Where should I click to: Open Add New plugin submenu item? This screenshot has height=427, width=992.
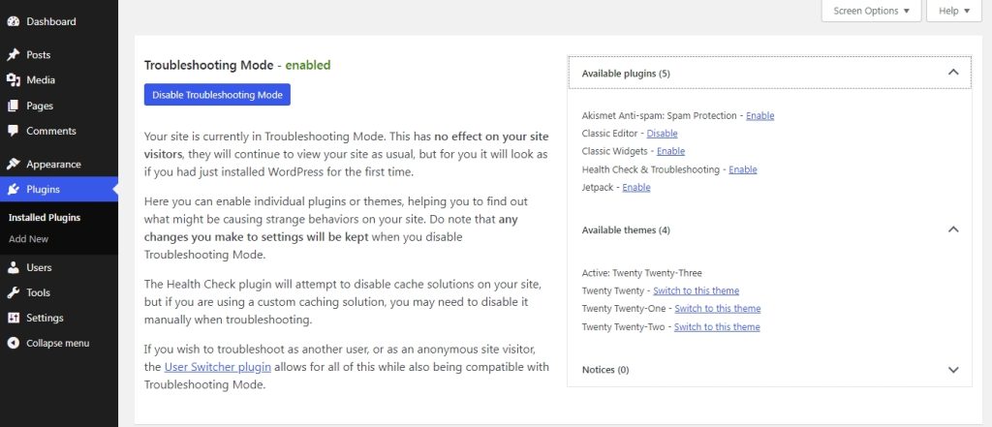(28, 239)
